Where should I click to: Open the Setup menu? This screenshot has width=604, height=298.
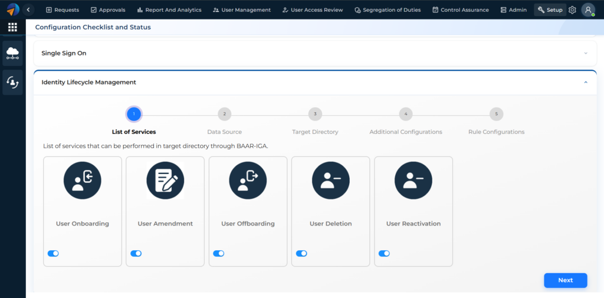pyautogui.click(x=550, y=10)
